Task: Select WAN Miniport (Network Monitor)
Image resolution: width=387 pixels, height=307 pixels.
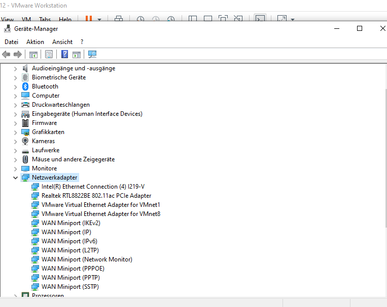Action: 87,259
